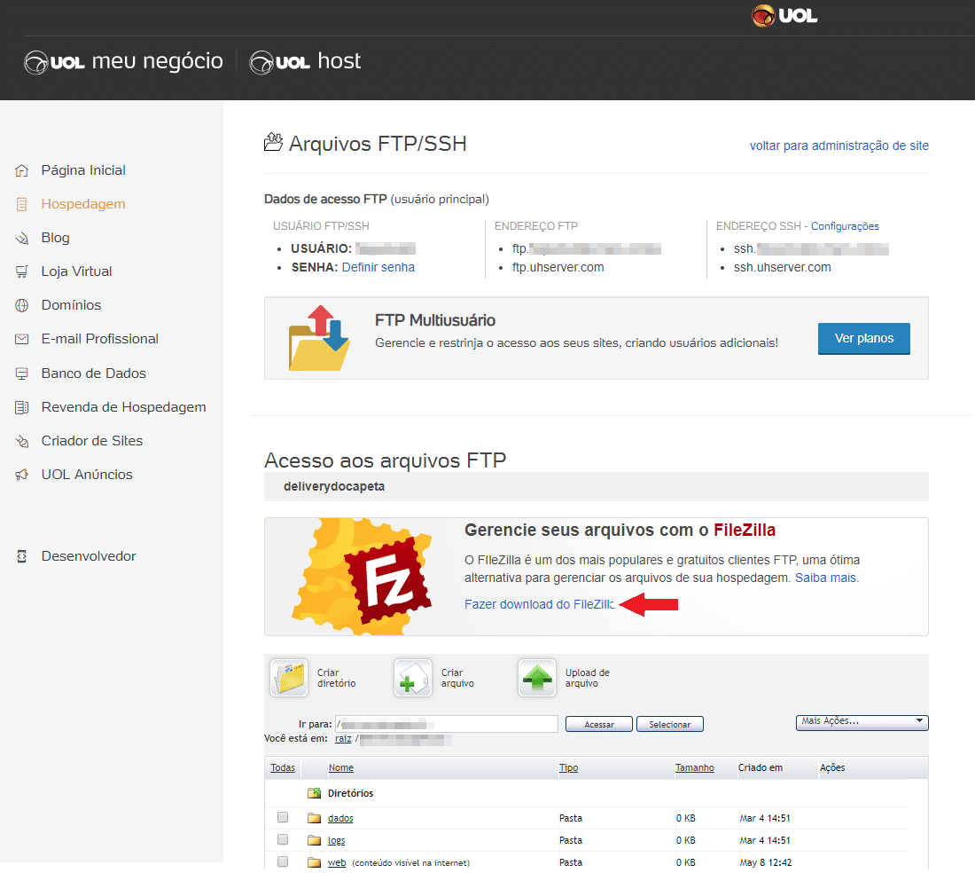Viewport: 975px width, 873px height.
Task: Sort by Tamanho column header
Action: (695, 767)
